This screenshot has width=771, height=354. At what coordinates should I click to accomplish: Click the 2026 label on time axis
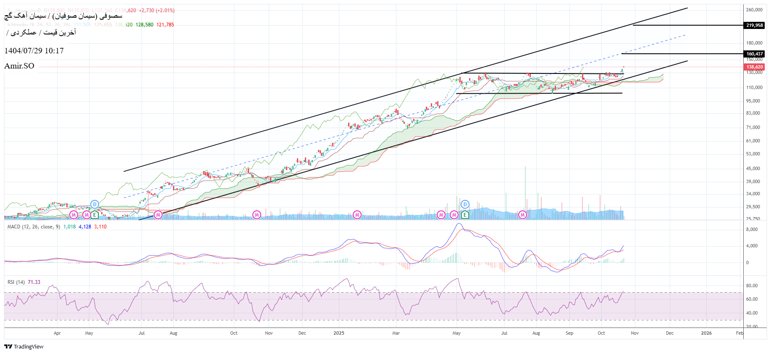706,333
